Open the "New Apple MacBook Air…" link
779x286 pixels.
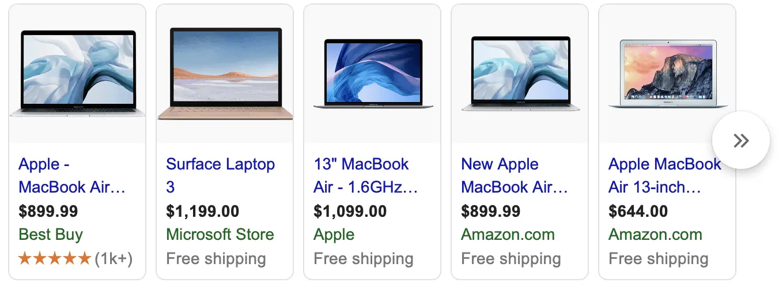coord(515,175)
